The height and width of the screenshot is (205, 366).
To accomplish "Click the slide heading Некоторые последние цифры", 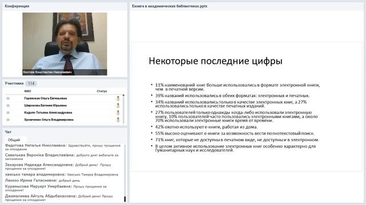I will pos(216,61).
